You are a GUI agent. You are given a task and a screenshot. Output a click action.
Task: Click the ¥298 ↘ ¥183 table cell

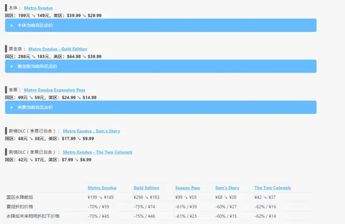pyautogui.click(x=146, y=197)
